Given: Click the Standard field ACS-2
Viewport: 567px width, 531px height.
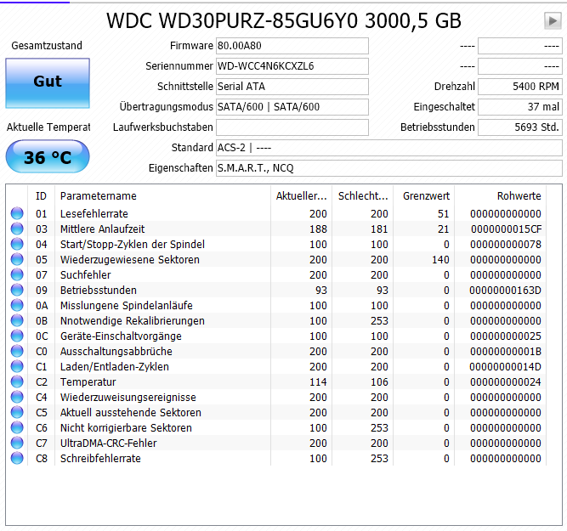Looking at the screenshot, I should coord(389,148).
